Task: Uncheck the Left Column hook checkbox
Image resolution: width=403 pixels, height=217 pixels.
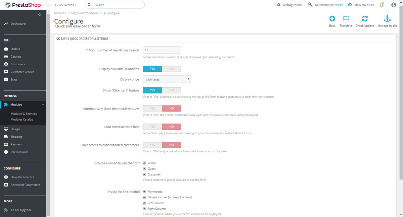Action: tap(144, 203)
